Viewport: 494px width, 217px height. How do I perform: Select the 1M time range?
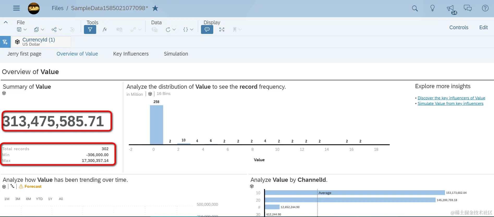point(7,199)
